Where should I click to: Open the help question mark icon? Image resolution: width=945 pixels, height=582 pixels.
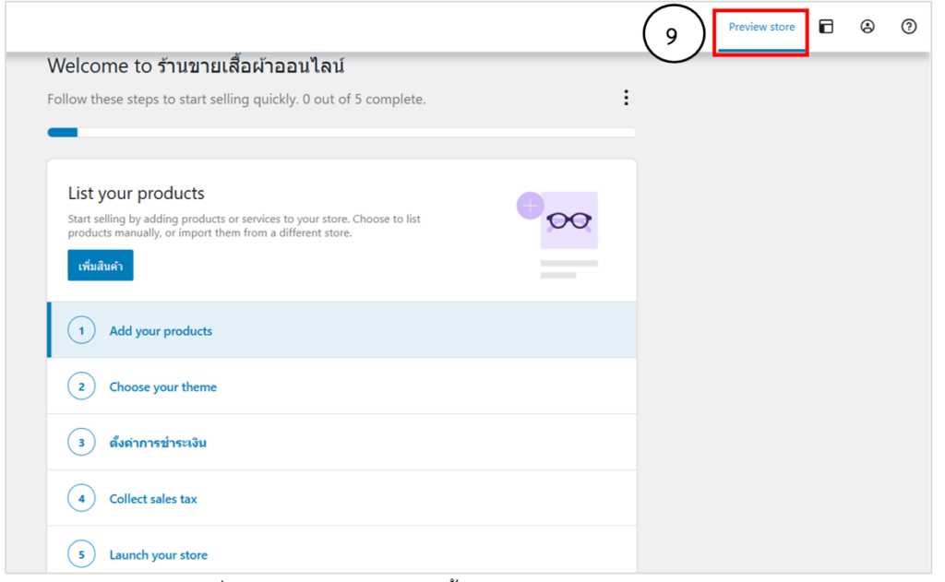[909, 27]
